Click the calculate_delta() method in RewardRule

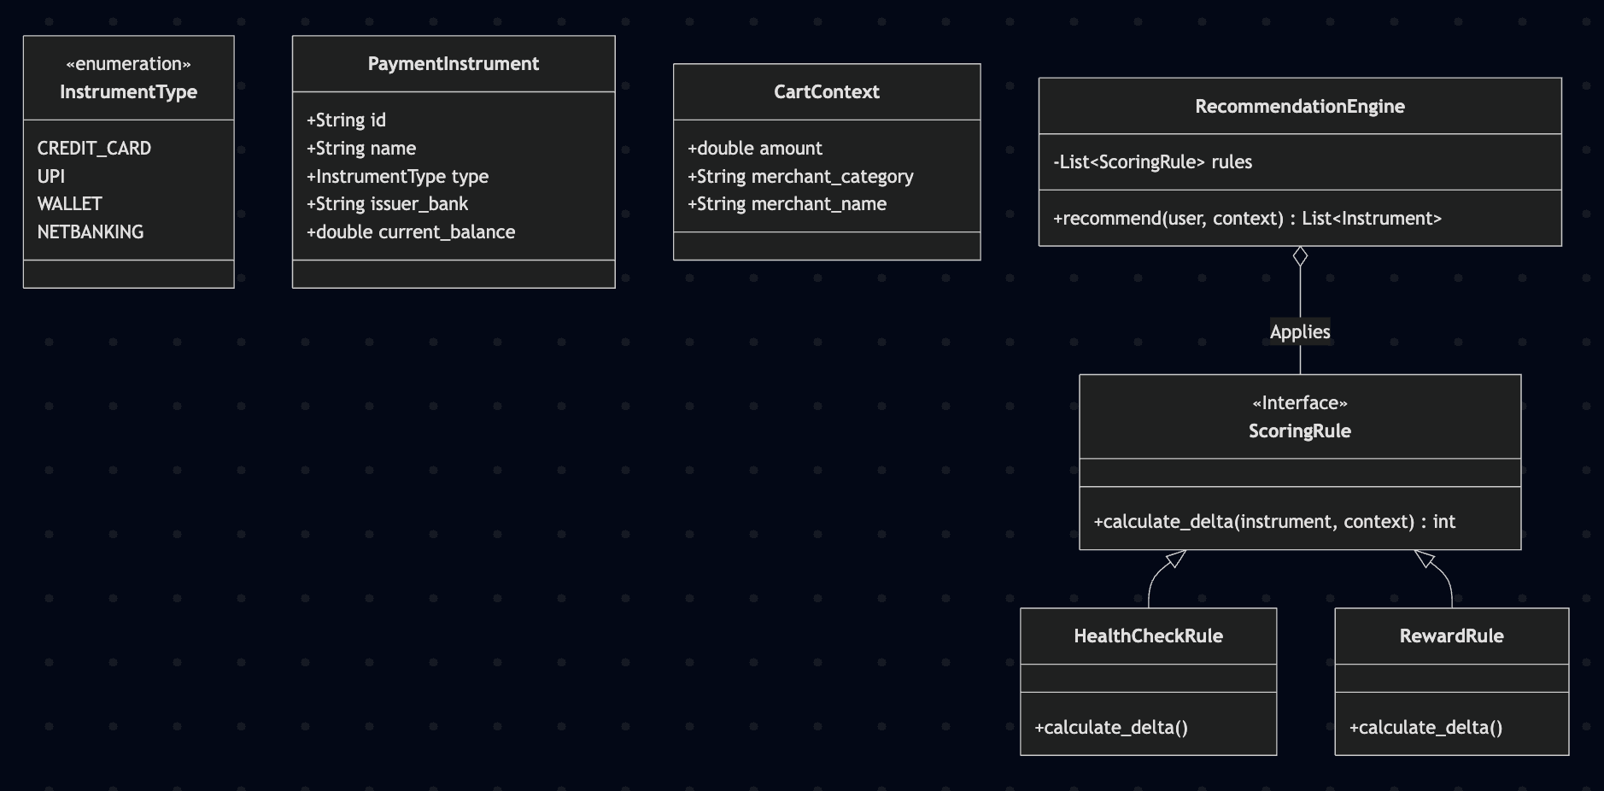pyautogui.click(x=1425, y=727)
